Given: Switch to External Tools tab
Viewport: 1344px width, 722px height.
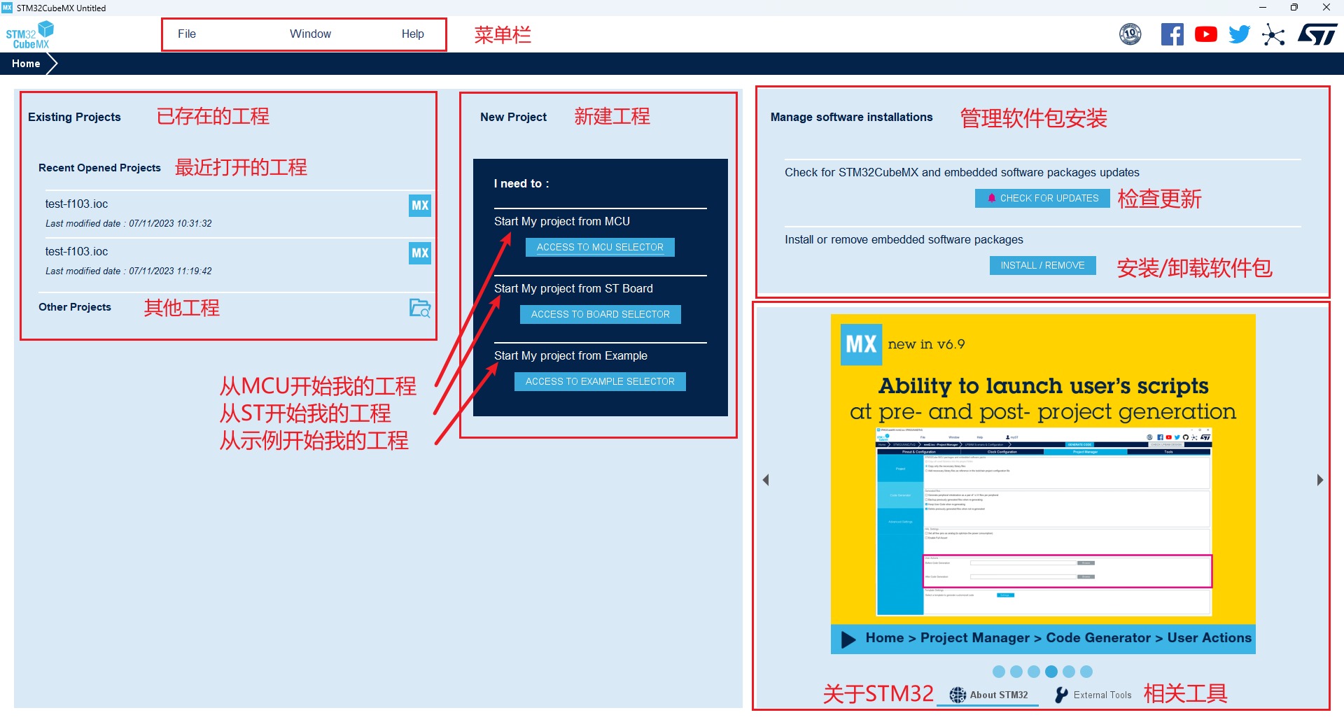Looking at the screenshot, I should point(1093,695).
